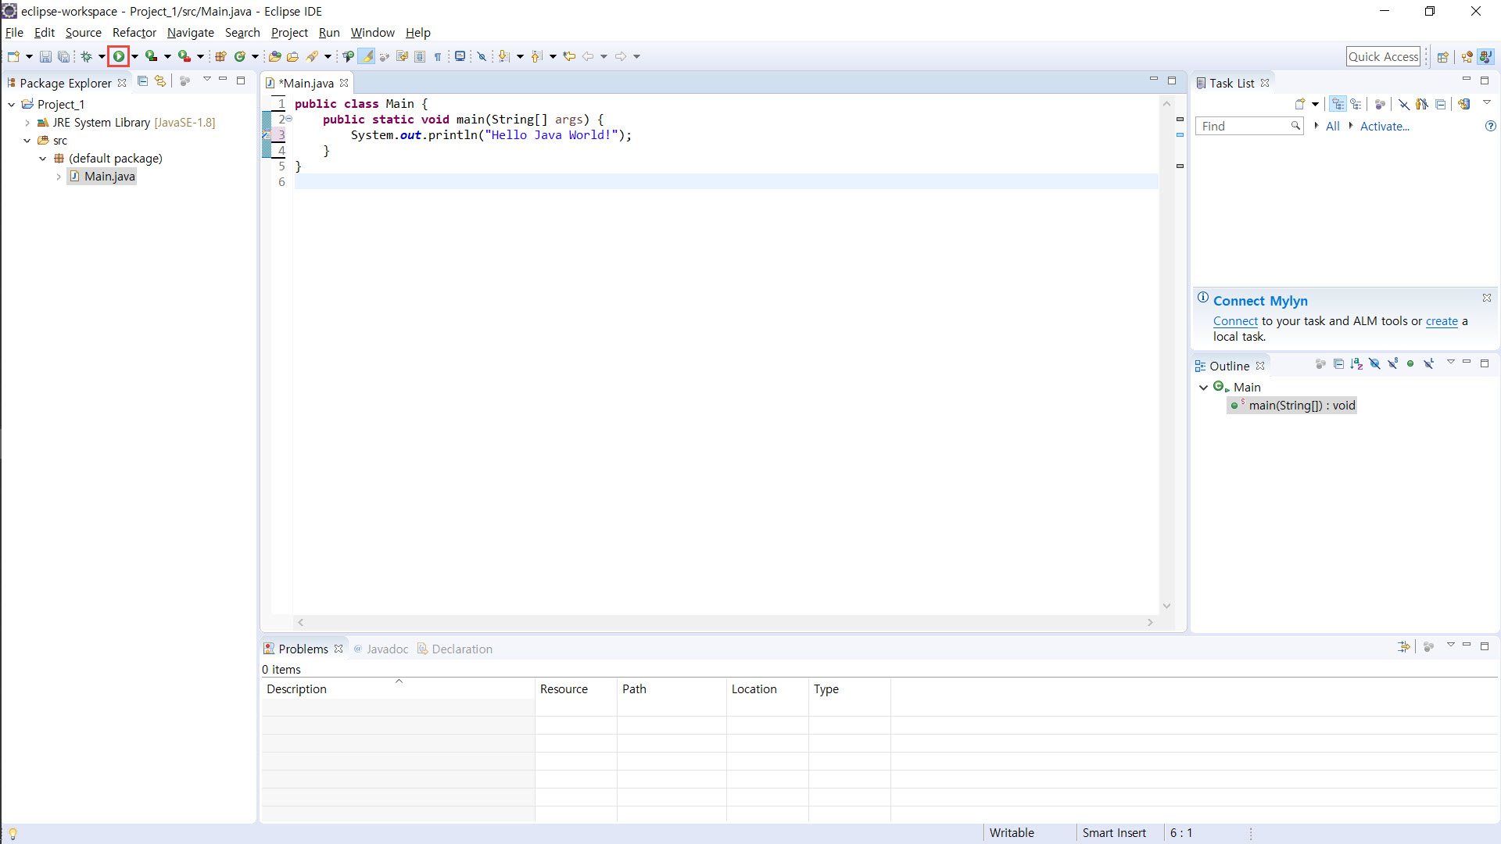This screenshot has width=1501, height=844.
Task: Expand the Main.java tree node
Action: point(59,177)
